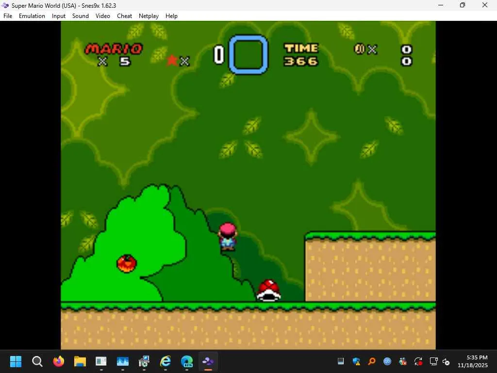497x373 pixels.
Task: Click the Windows Start button
Action: [x=16, y=361]
